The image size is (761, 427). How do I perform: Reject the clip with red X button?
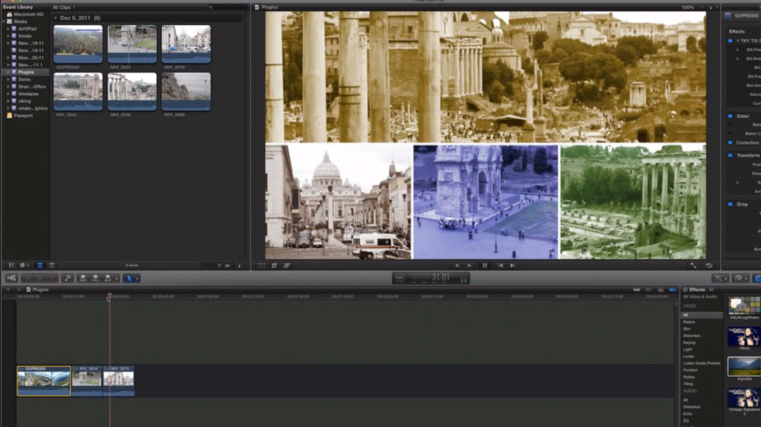click(x=52, y=278)
